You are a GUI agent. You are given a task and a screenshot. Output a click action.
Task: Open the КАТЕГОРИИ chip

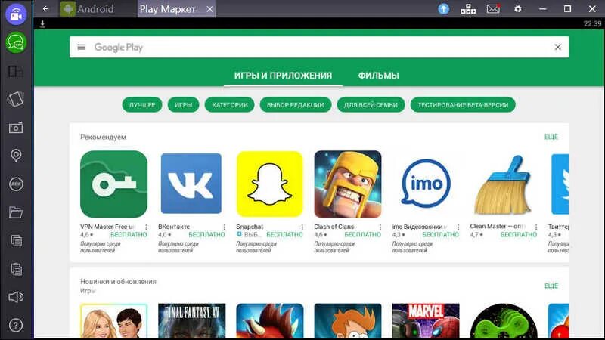coord(230,105)
